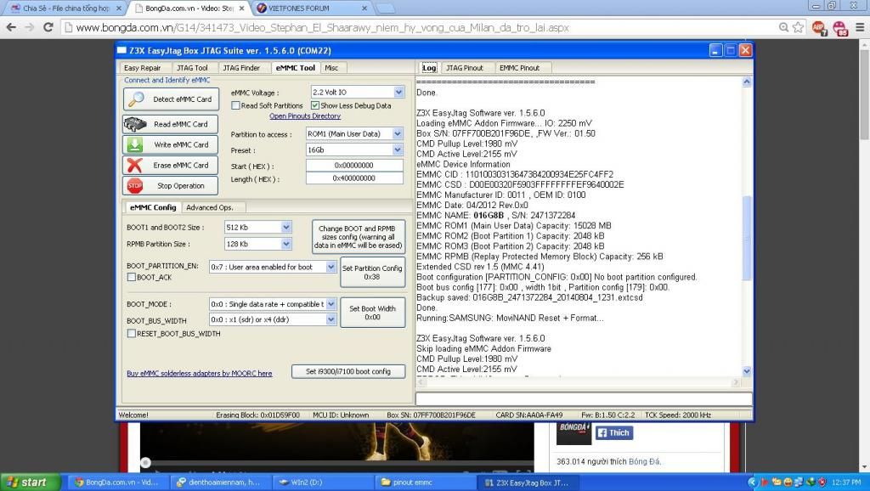Click the Facebook Thích like button

(614, 432)
